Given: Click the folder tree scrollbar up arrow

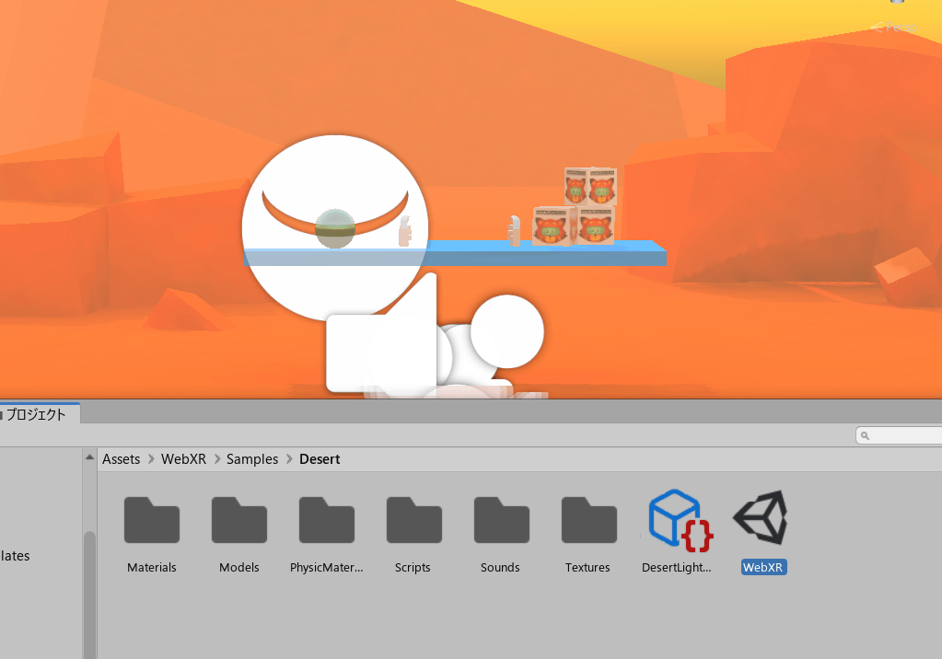Looking at the screenshot, I should 89,457.
